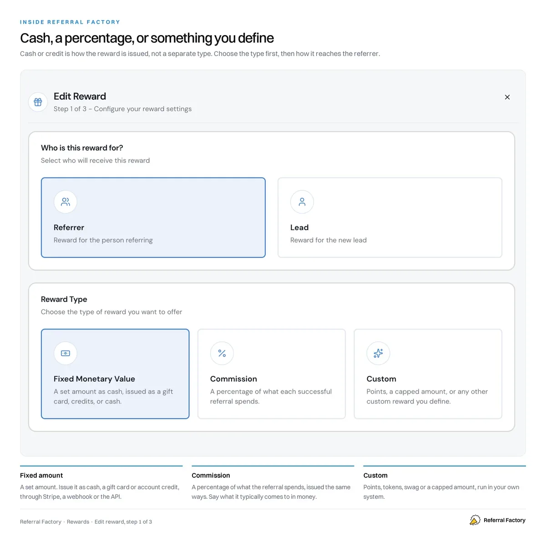Screen dimensions: 546x537
Task: Click the 'INSIDE REFERRAL FACTORY' label
Action: (x=70, y=22)
